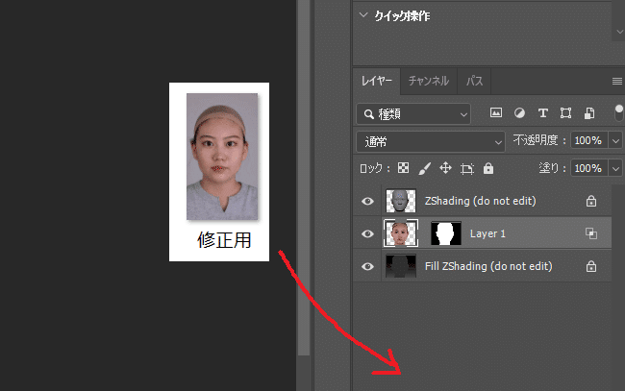Screen dimensions: 625x391
Task: Click the canvas vertical scrollbar
Action: tap(304, 177)
